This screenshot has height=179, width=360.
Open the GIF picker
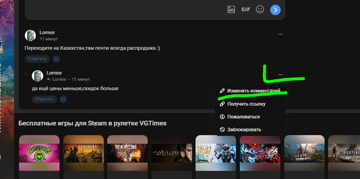[246, 10]
